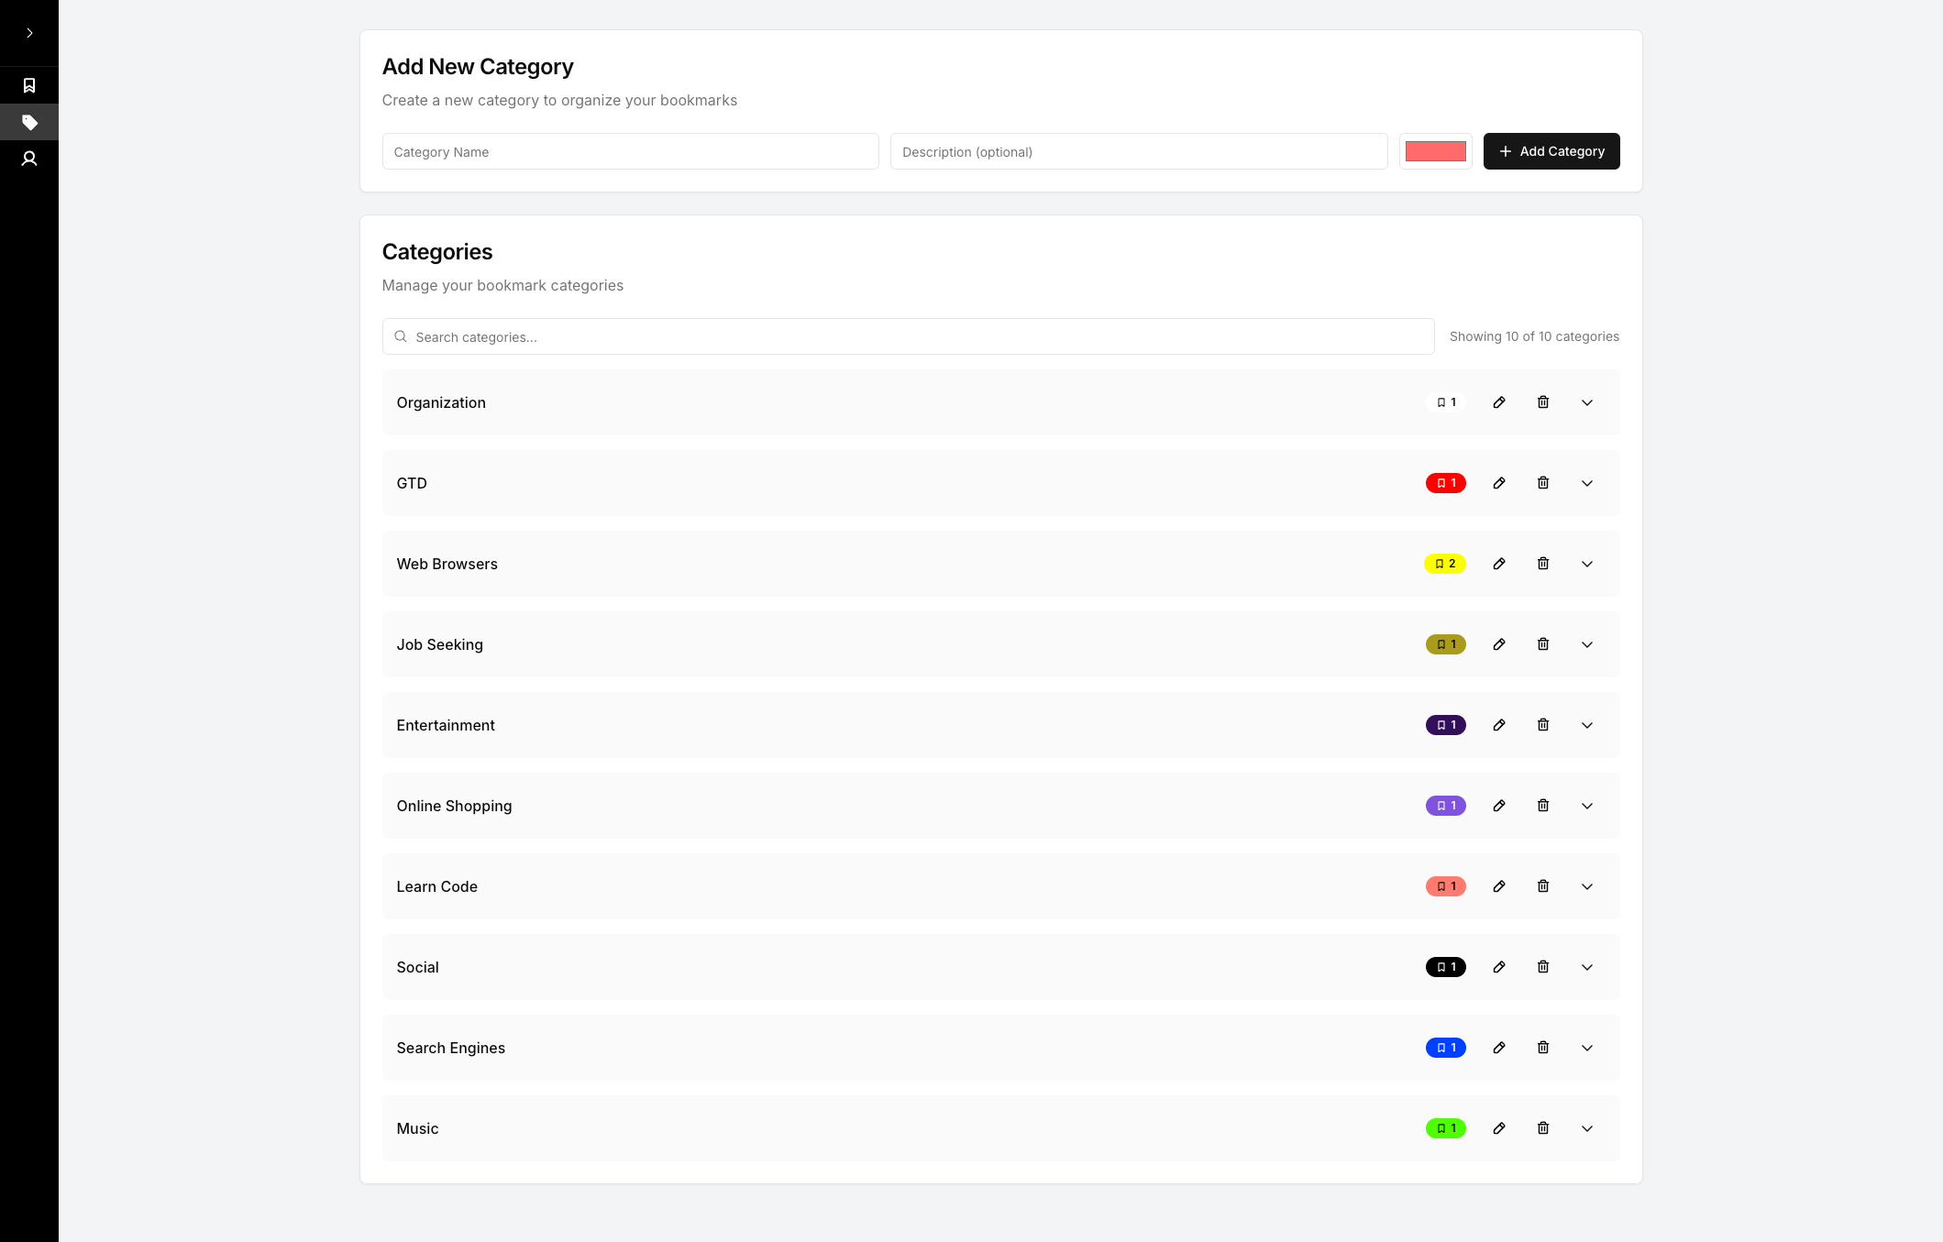Click the search magnifier in categories search
Viewport: 1943px width, 1242px height.
click(x=401, y=336)
